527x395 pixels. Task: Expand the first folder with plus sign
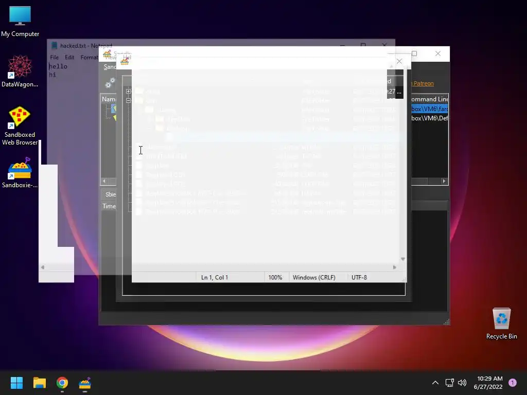(128, 92)
